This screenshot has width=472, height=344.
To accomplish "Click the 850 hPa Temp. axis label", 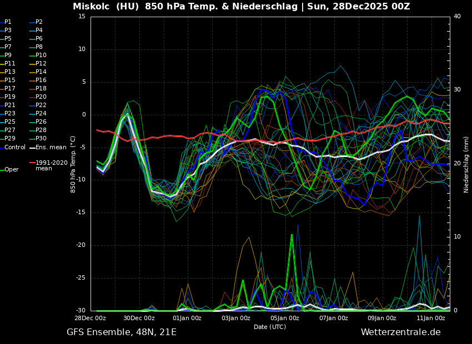I will [73, 164].
